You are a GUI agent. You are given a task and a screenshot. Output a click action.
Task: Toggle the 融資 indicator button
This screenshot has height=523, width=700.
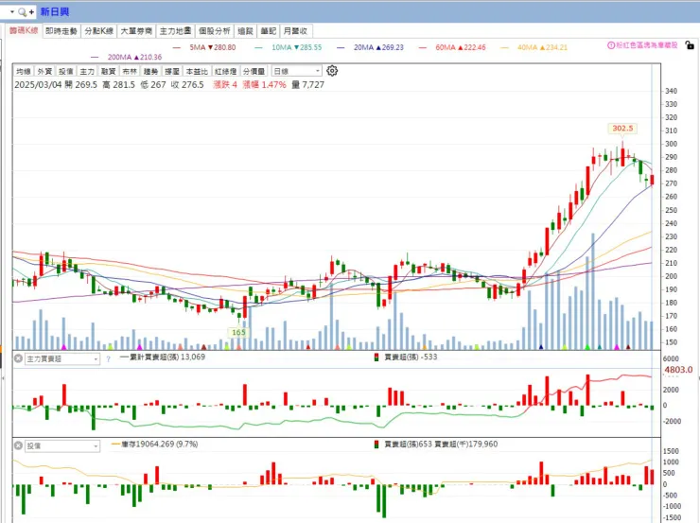pyautogui.click(x=108, y=71)
